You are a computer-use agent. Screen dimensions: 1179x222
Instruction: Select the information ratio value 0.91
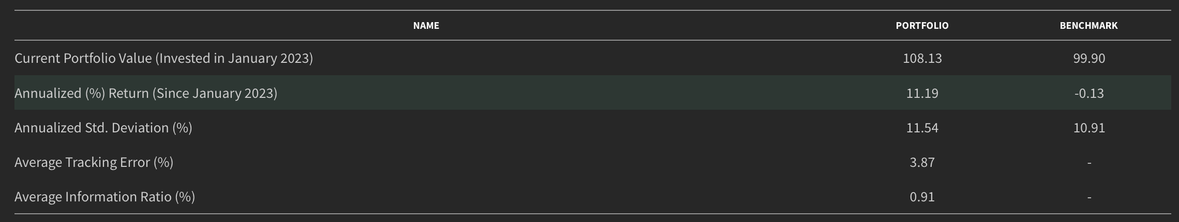coord(922,197)
